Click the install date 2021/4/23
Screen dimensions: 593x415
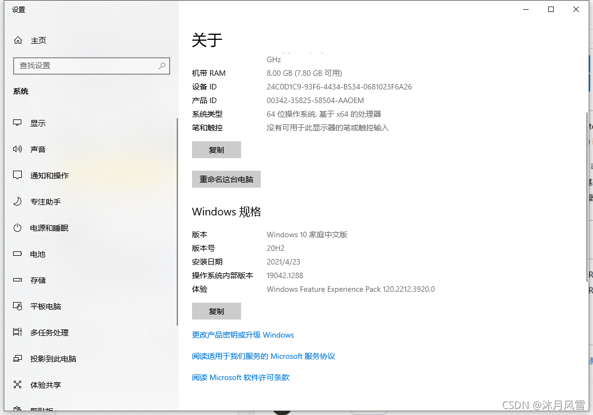click(283, 262)
